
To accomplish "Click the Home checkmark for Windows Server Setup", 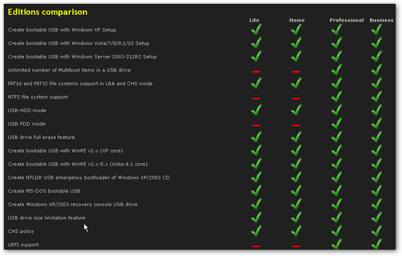I will point(296,56).
